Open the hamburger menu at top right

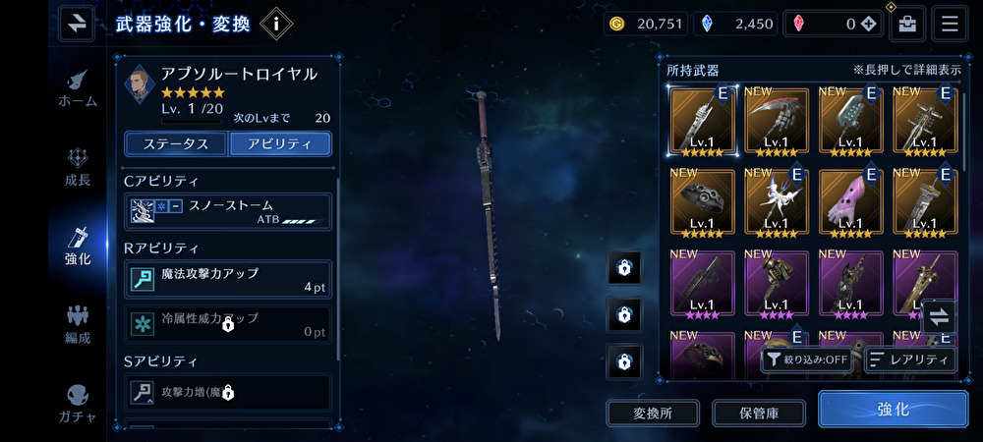tap(950, 24)
